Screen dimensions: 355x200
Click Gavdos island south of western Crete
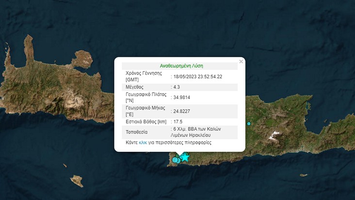77,181
